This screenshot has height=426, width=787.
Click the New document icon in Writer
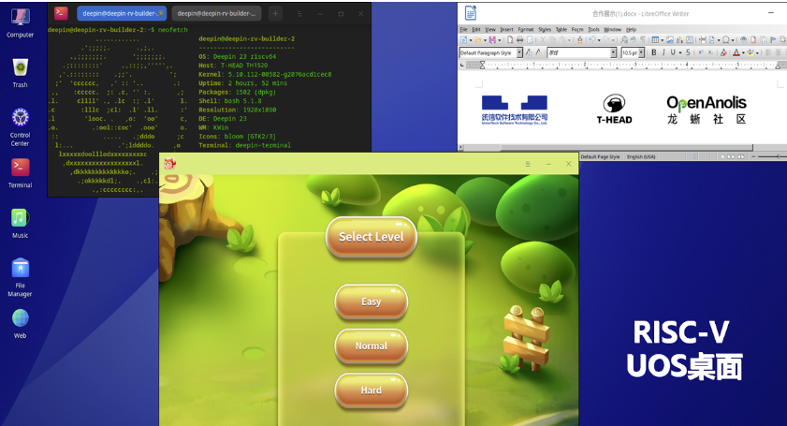tap(464, 39)
